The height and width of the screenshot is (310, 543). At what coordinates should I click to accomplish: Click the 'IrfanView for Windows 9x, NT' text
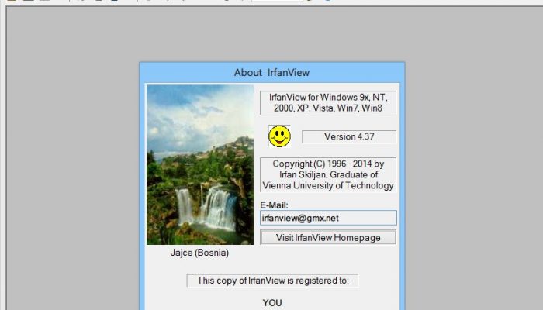[328, 97]
